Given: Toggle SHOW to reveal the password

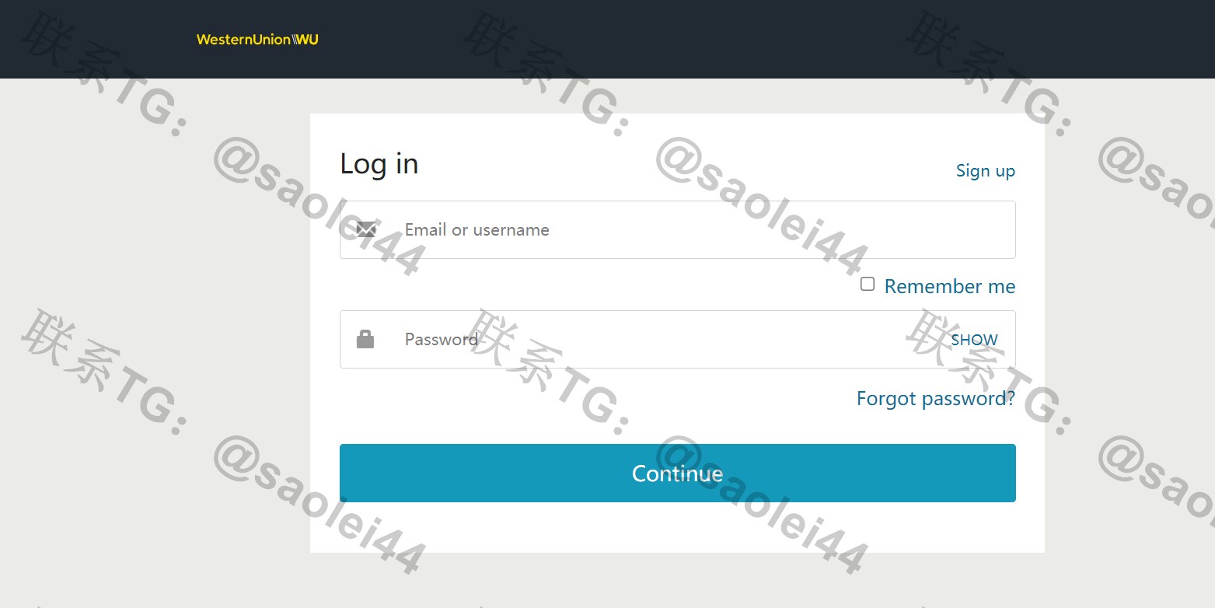Looking at the screenshot, I should pos(974,340).
